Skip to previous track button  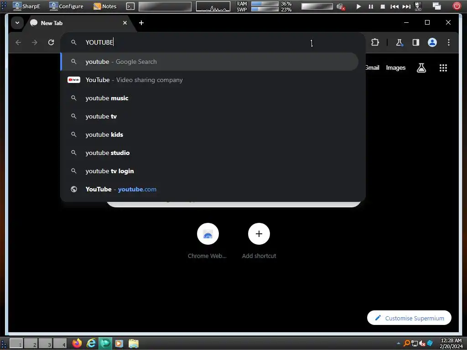click(394, 6)
